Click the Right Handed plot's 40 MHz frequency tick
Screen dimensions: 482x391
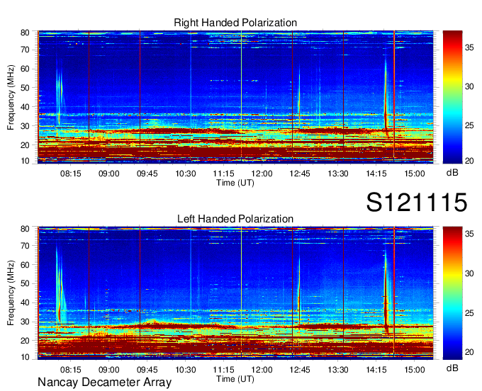click(25, 107)
